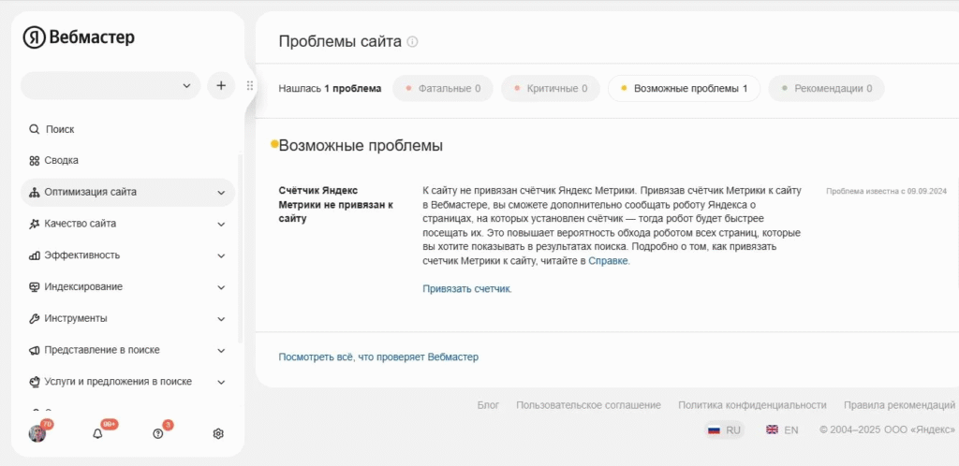Filter by Критичные 0 problems
959x466 pixels.
click(x=551, y=89)
